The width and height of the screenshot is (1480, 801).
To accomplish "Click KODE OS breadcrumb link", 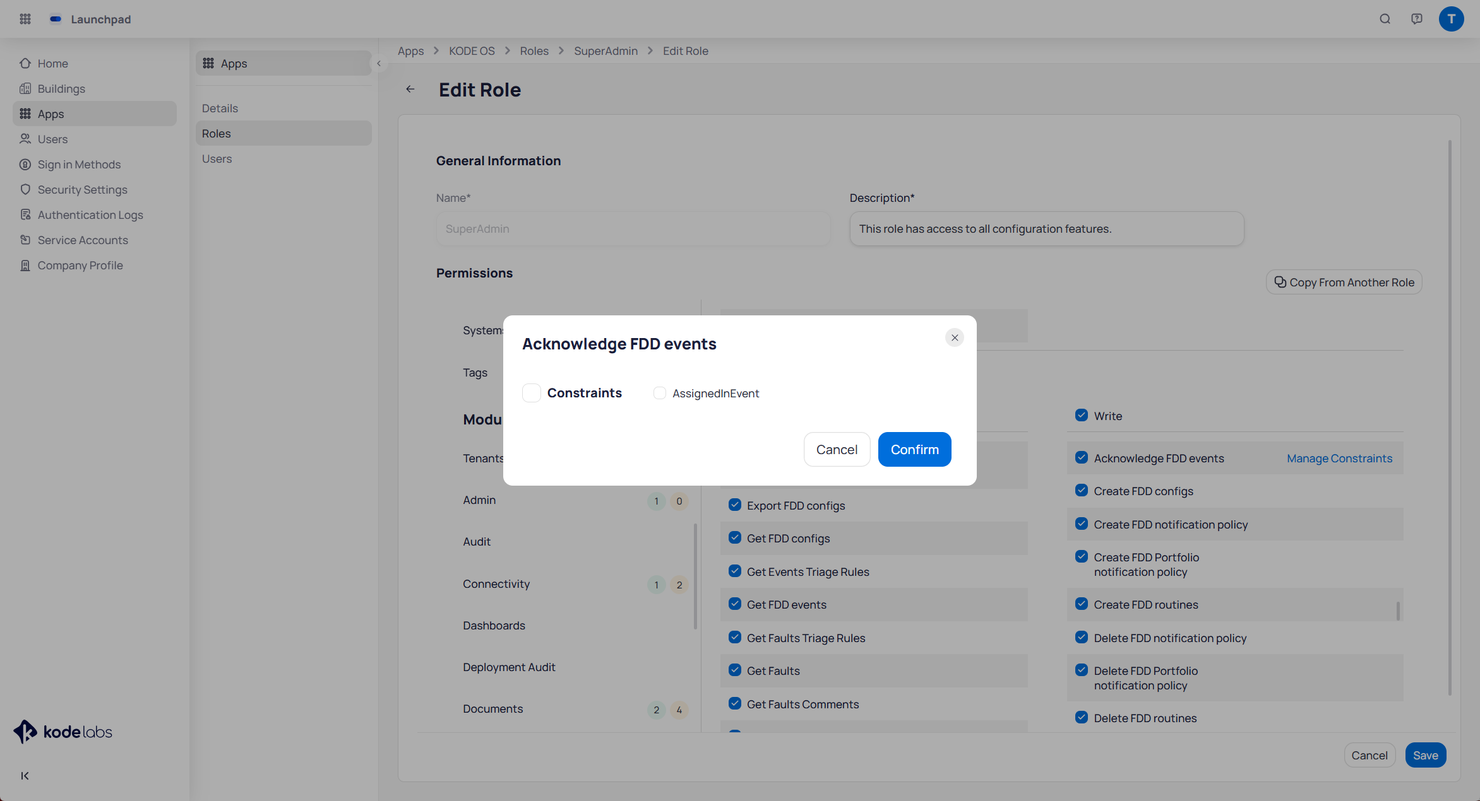I will click(472, 51).
